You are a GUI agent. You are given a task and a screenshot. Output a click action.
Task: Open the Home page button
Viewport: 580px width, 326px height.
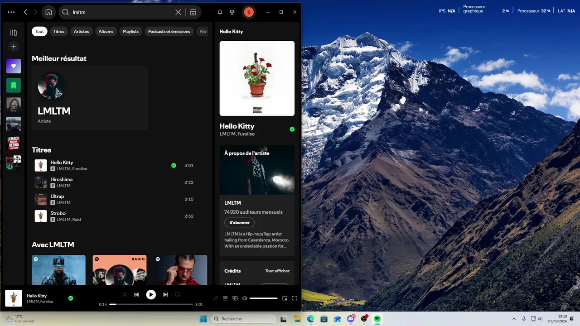48,12
